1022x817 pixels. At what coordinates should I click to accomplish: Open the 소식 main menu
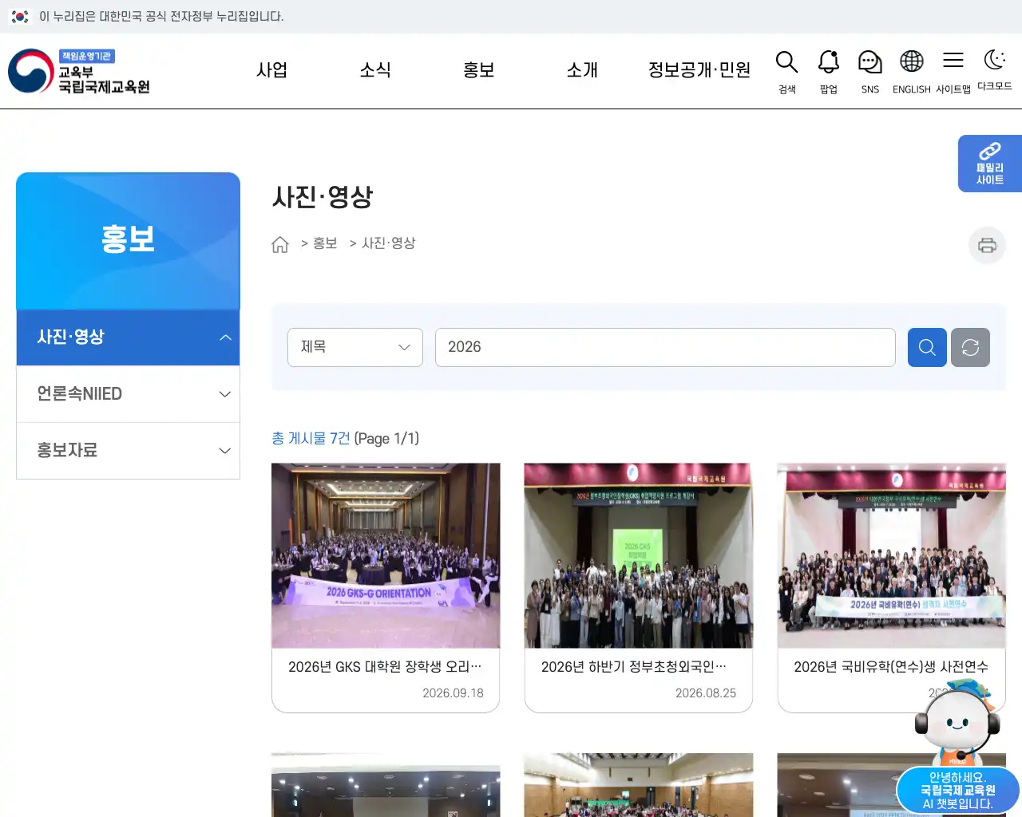[375, 70]
